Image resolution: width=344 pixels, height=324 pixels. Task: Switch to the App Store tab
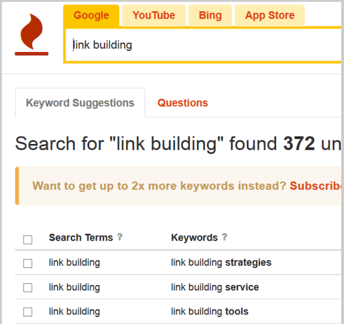click(269, 15)
